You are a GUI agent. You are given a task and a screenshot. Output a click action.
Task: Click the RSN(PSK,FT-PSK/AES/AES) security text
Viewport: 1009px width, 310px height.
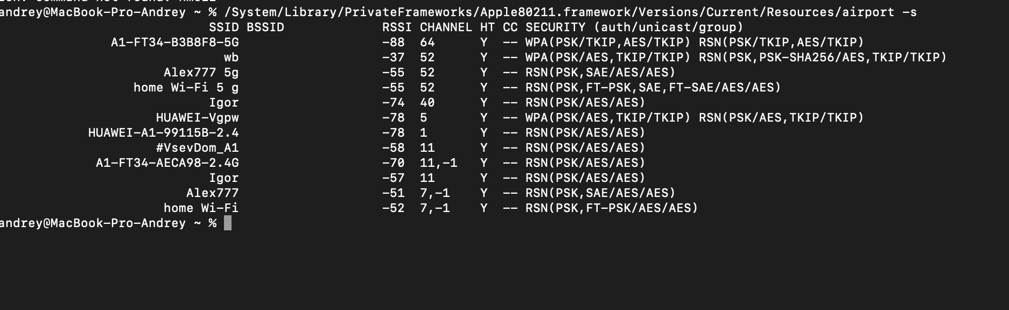pos(612,208)
